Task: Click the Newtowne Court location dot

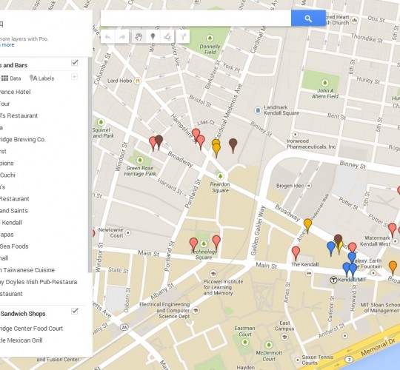Action: tap(128, 232)
